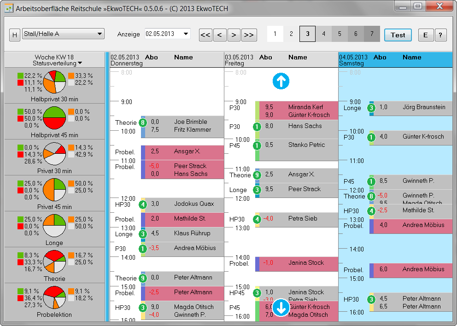The height and width of the screenshot is (326, 457).
Task: Click status circle 4 next to Jodokus Quax
Action: (143, 204)
